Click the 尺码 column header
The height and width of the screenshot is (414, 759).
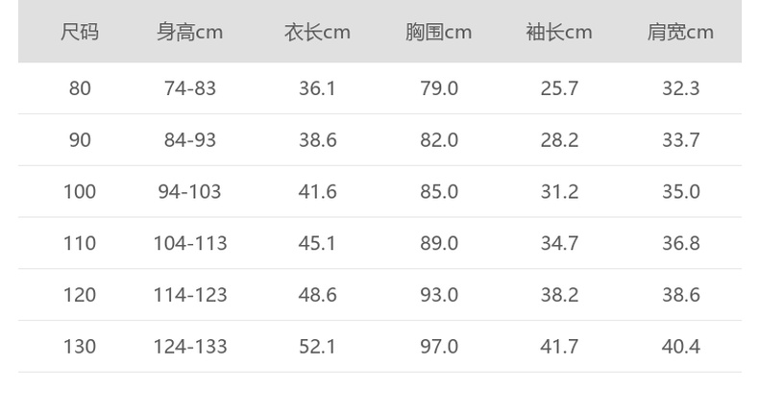80,33
